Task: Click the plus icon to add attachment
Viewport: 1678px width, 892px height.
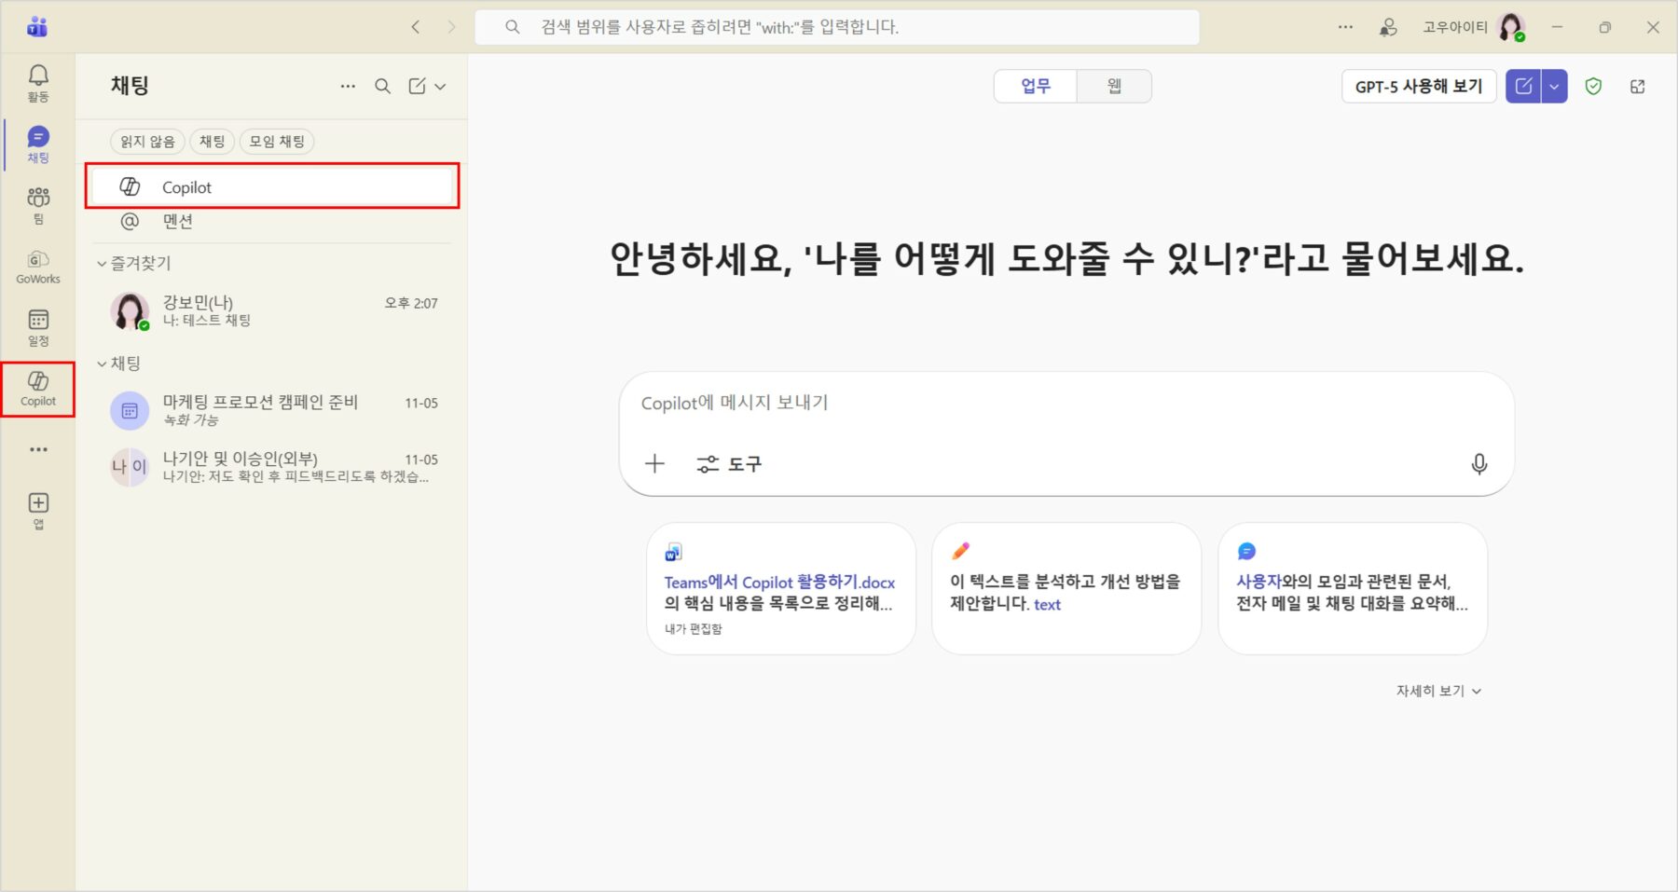Action: click(654, 464)
